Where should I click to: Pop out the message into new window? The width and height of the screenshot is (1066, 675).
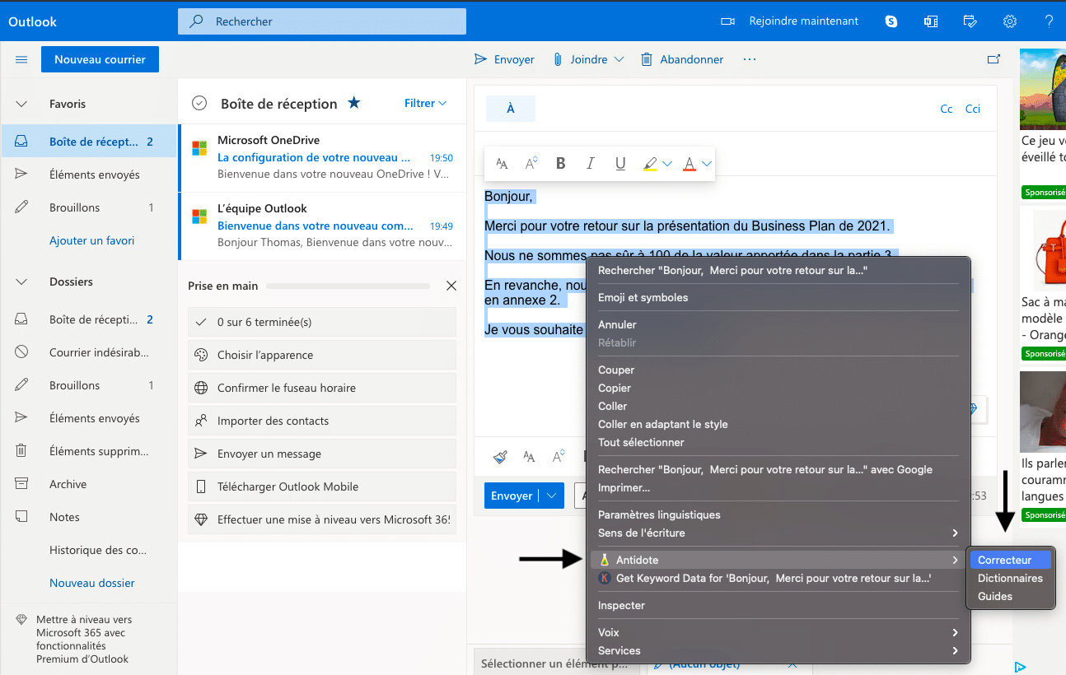coord(994,59)
